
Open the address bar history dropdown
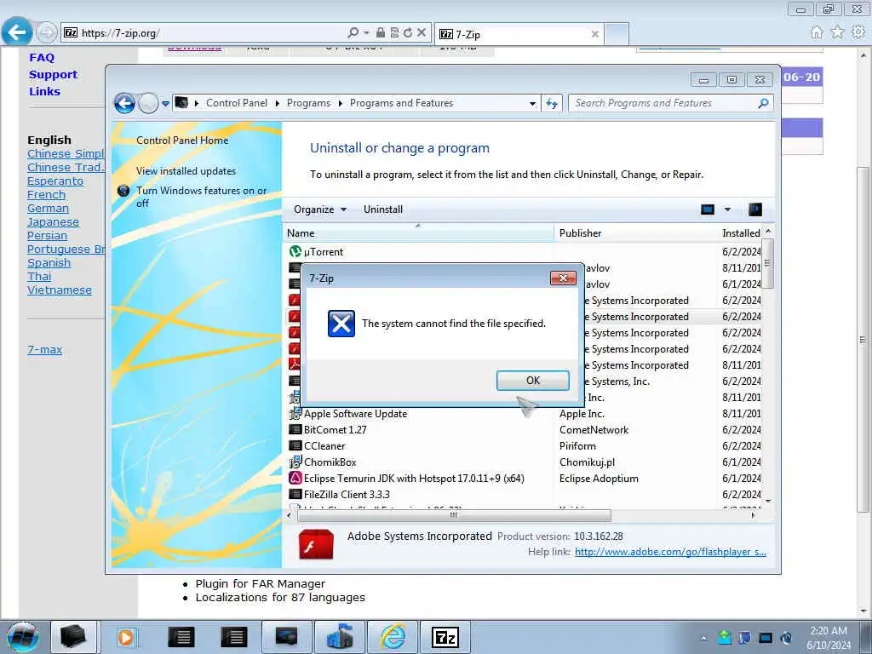pyautogui.click(x=532, y=103)
